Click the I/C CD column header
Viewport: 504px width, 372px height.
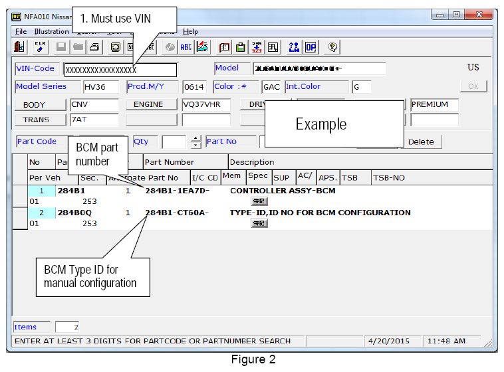(205, 177)
